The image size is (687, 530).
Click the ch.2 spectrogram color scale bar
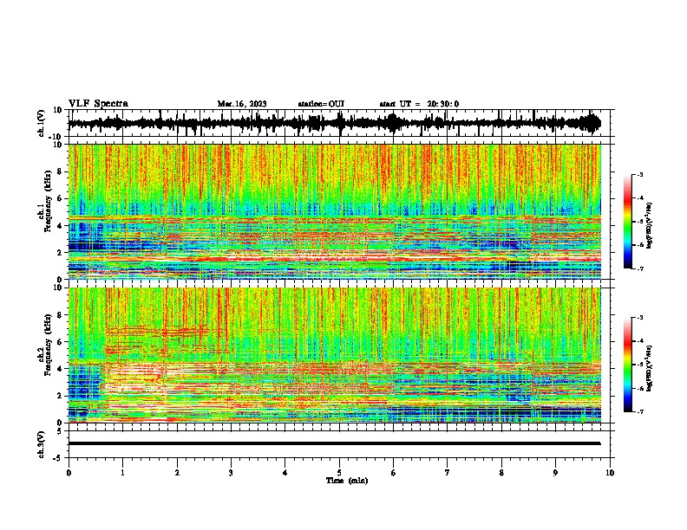click(x=628, y=365)
